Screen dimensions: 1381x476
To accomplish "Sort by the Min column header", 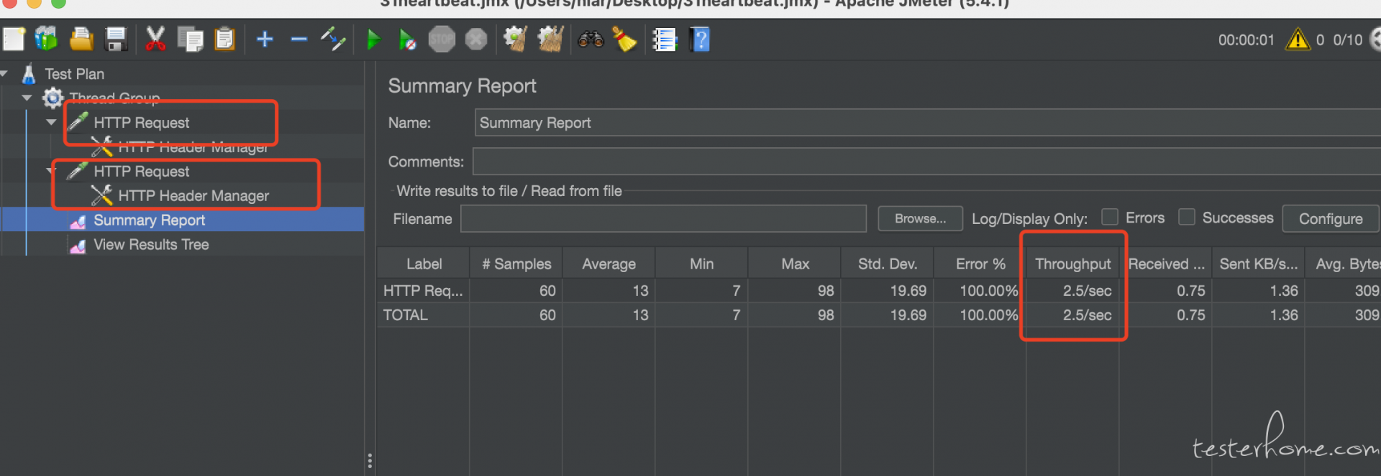I will point(701,264).
